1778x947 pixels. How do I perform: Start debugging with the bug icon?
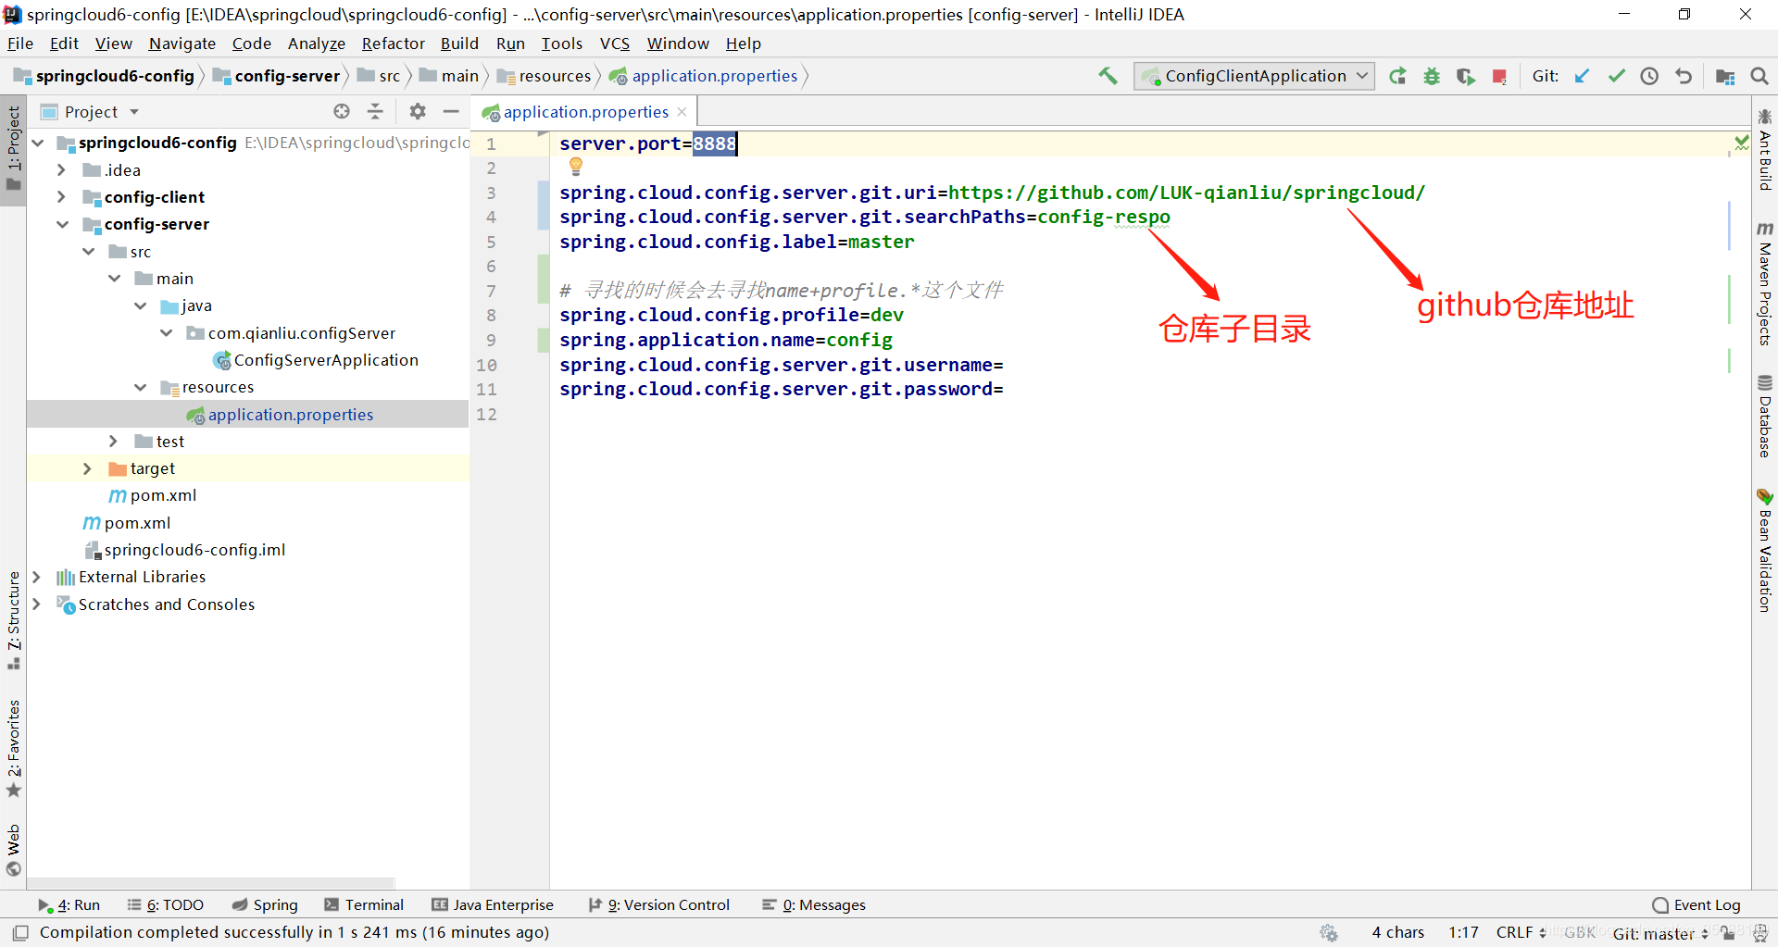pyautogui.click(x=1432, y=76)
